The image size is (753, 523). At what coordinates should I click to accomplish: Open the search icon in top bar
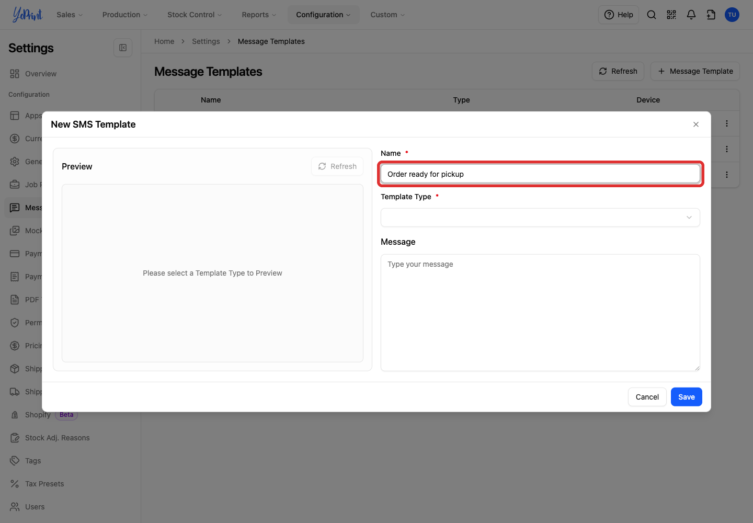[651, 15]
